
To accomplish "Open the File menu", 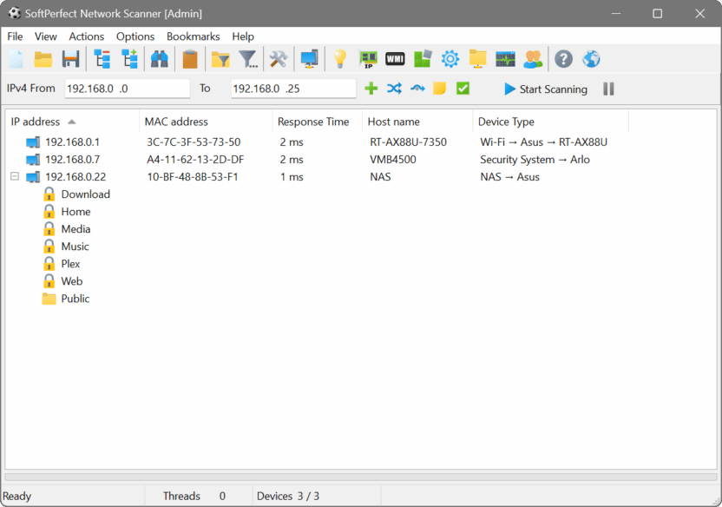I will [15, 36].
